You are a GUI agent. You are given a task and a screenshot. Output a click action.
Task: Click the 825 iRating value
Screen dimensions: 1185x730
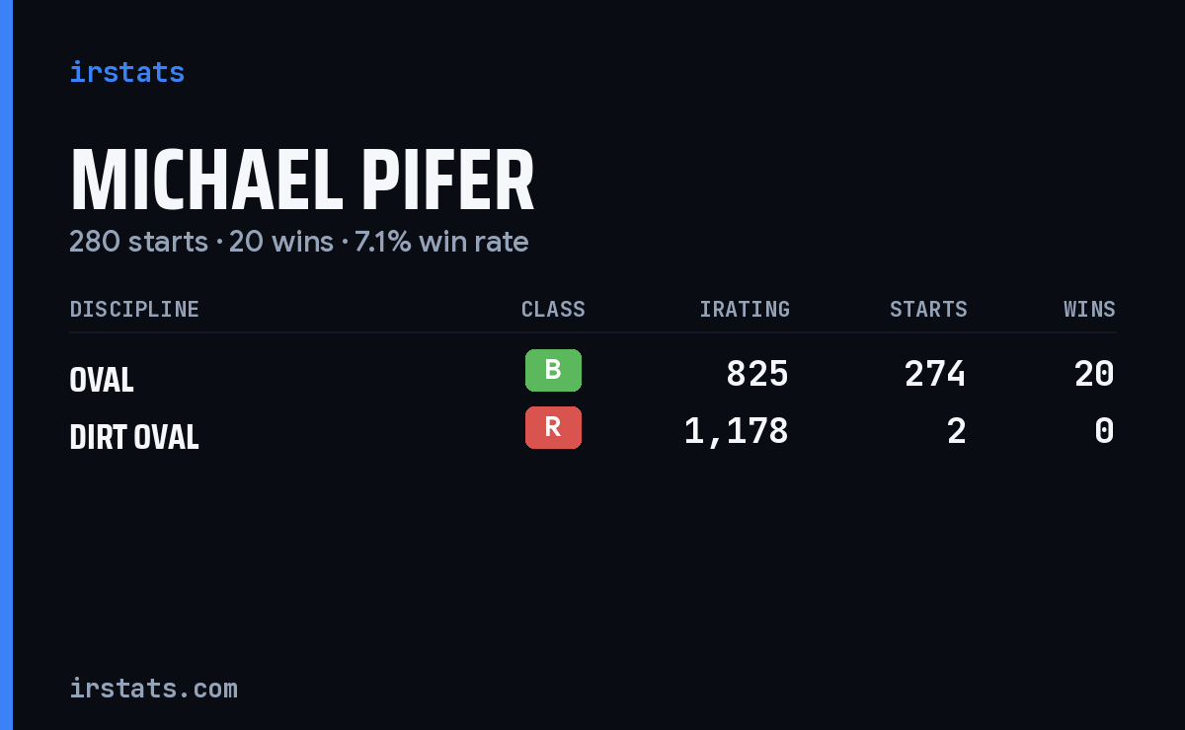pyautogui.click(x=757, y=374)
